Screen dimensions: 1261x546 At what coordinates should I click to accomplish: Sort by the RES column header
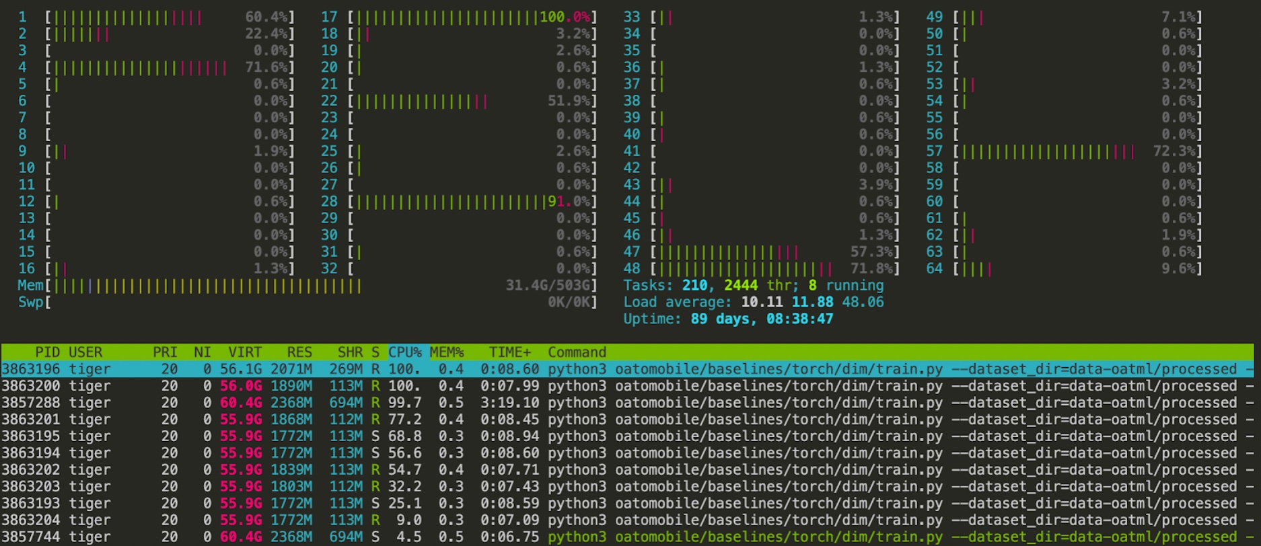(x=299, y=352)
